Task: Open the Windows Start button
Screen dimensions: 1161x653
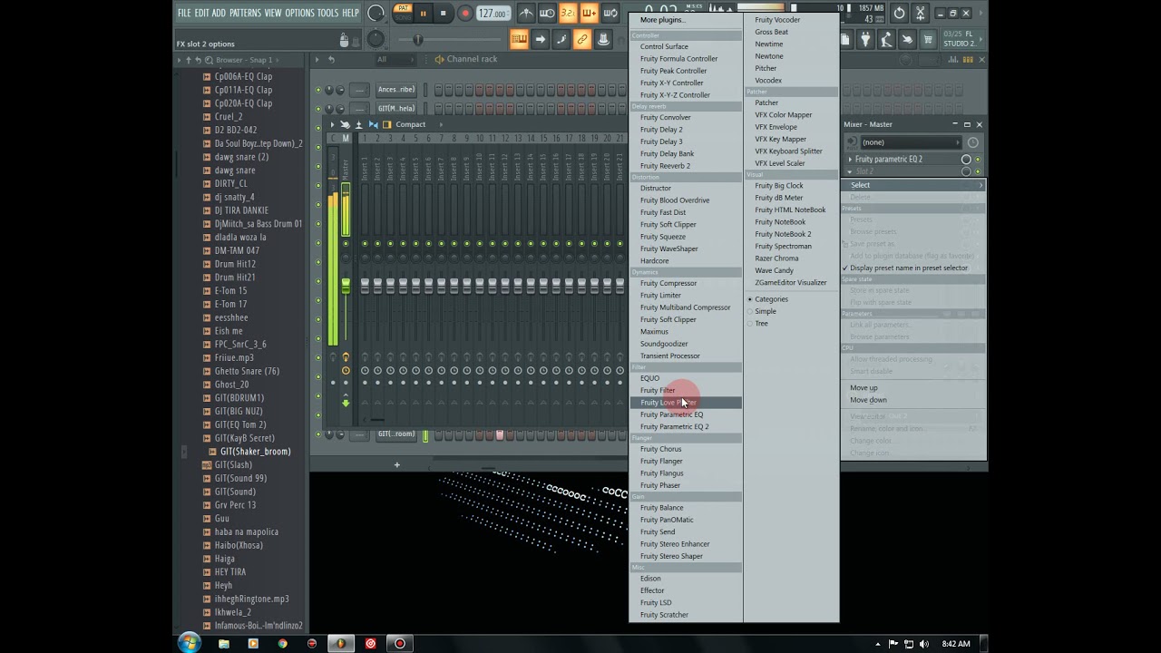Action: click(x=190, y=643)
